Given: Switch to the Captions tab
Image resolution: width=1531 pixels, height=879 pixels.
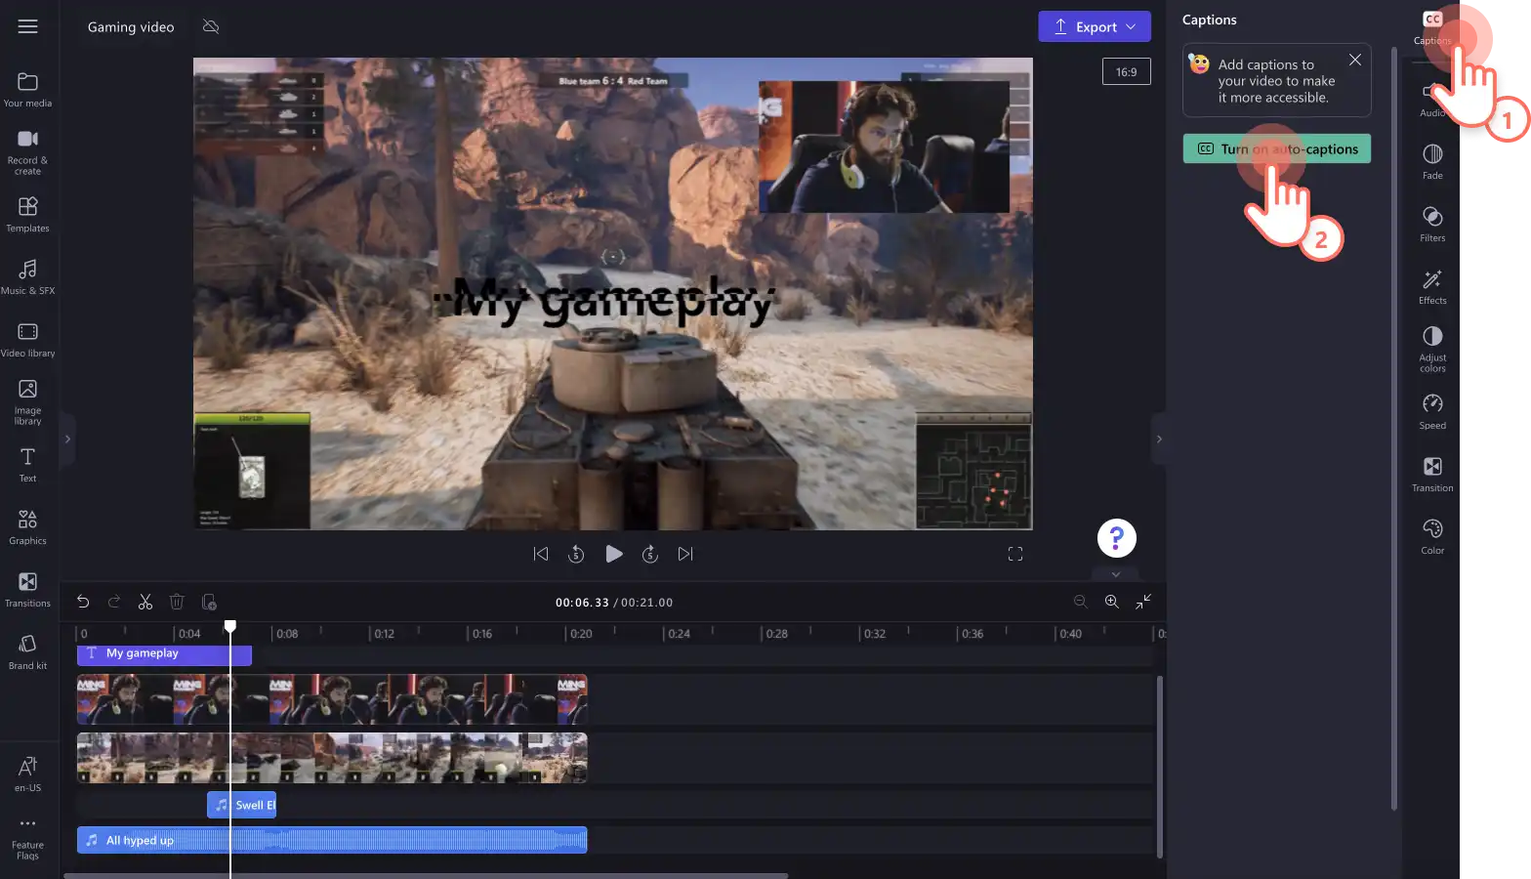Looking at the screenshot, I should tap(1431, 27).
